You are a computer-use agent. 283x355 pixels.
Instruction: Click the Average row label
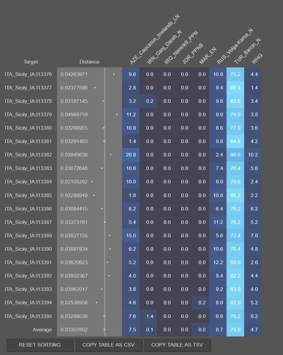[x=42, y=330]
